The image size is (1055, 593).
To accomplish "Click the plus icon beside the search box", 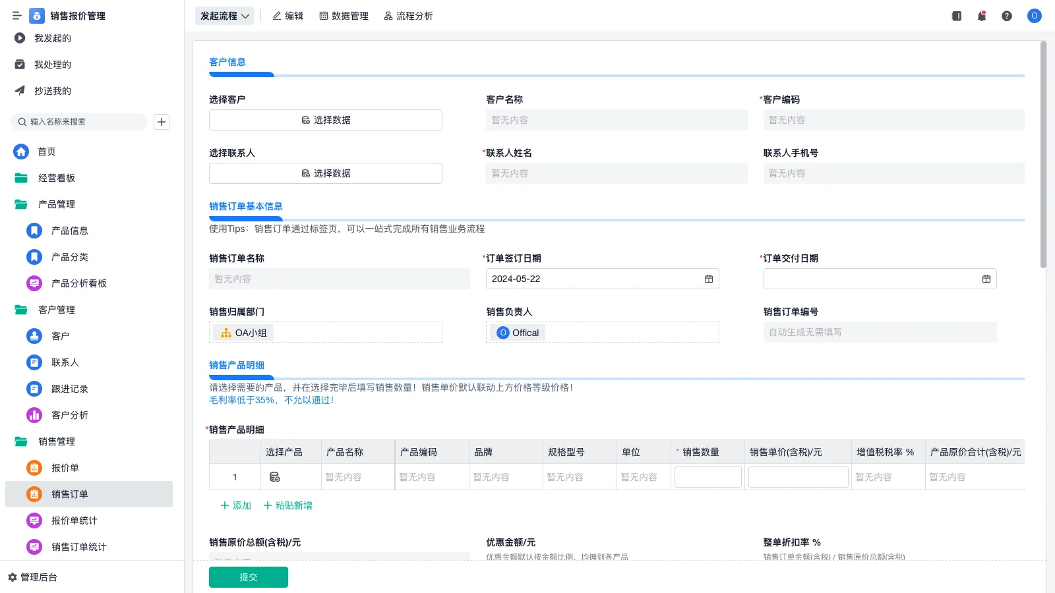I will [162, 121].
